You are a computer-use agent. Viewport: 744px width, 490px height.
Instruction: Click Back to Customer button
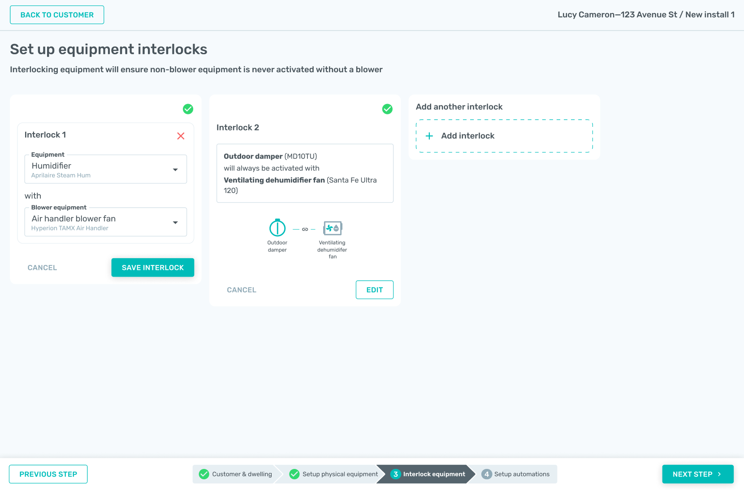tap(57, 15)
